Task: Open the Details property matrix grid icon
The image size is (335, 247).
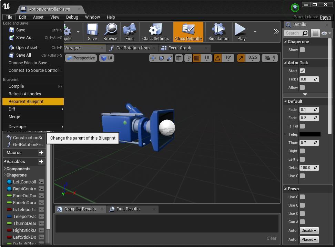Action: click(x=315, y=33)
